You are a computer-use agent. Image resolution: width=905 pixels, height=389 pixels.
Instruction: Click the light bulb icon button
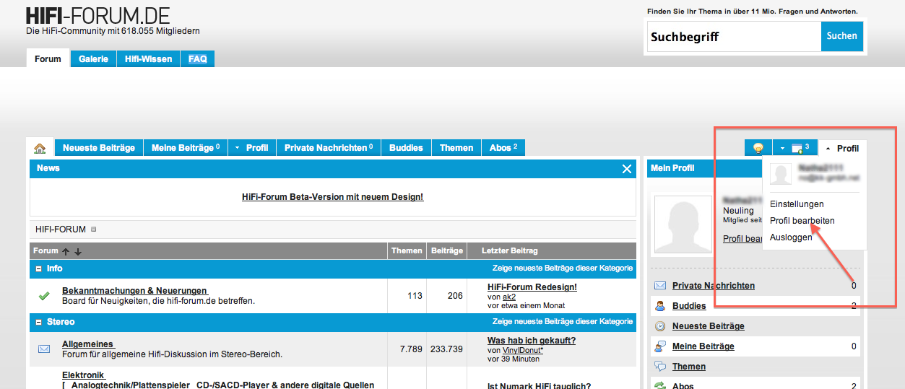coord(758,148)
